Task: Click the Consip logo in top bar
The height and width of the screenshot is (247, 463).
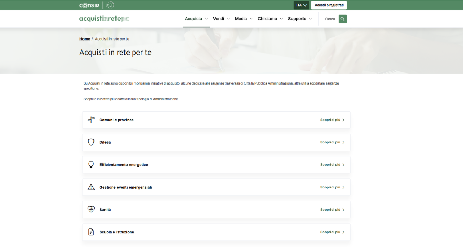Action: [89, 5]
